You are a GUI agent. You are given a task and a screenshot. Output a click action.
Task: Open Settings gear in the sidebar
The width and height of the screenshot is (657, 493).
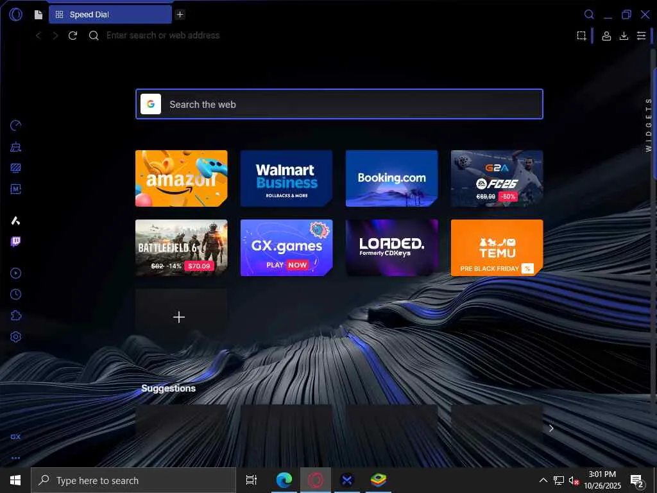pos(15,336)
